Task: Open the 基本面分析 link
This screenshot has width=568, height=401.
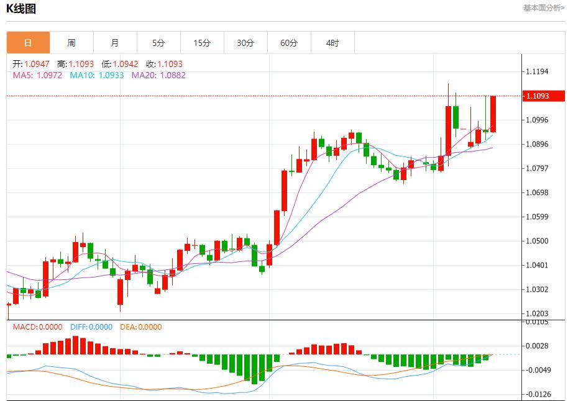Action: point(544,8)
